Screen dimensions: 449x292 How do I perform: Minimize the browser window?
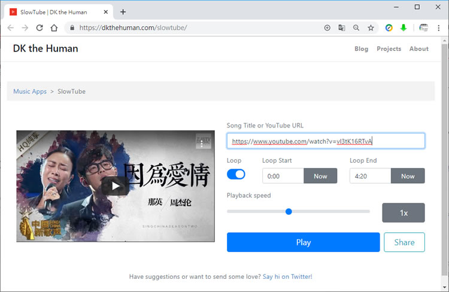[396, 7]
